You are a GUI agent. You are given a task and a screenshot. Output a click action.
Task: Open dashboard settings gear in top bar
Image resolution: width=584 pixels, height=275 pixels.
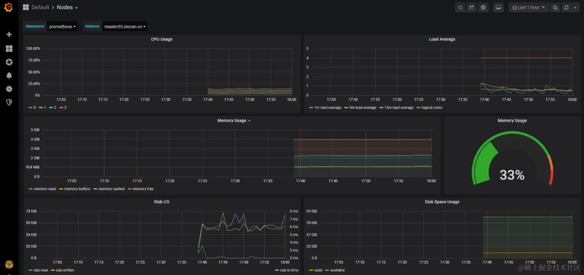click(483, 7)
